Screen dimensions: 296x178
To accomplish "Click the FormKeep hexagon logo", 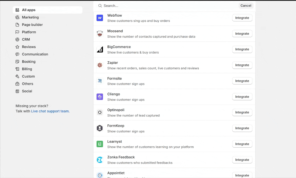I will (100, 128).
